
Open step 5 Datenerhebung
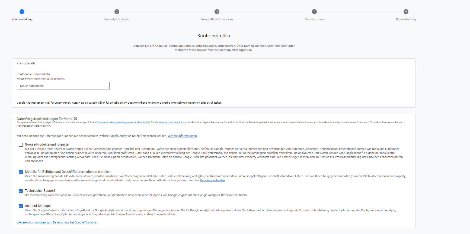click(x=406, y=12)
